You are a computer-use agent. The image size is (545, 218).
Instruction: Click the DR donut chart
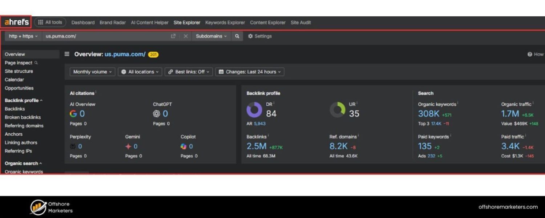(x=254, y=110)
